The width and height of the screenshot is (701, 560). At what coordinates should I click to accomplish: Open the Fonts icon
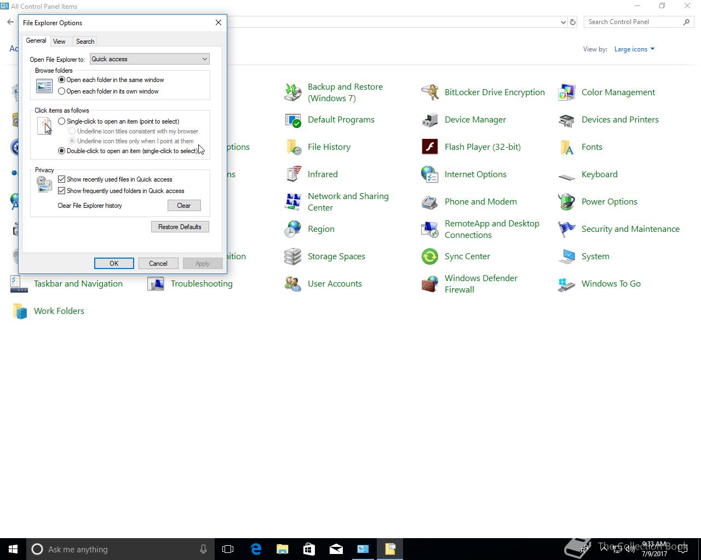[567, 147]
